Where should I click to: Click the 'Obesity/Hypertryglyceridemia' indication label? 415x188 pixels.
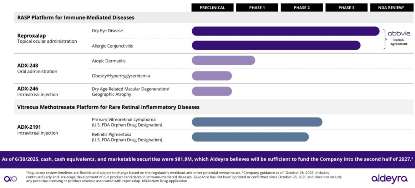(x=121, y=76)
